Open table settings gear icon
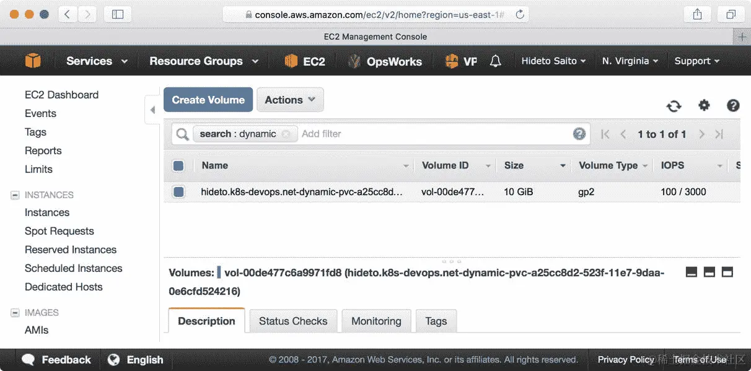751x371 pixels. pyautogui.click(x=704, y=105)
